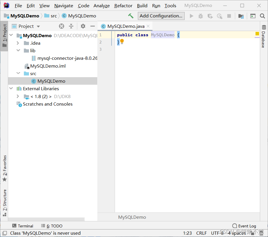The width and height of the screenshot is (268, 237).
Task: Click line number 3 in the gutter
Action: [100, 49]
